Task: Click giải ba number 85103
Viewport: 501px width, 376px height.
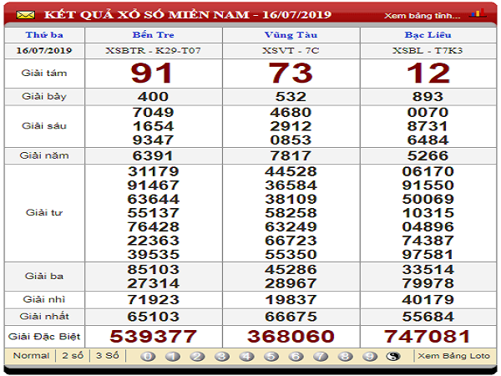Action: 154,270
